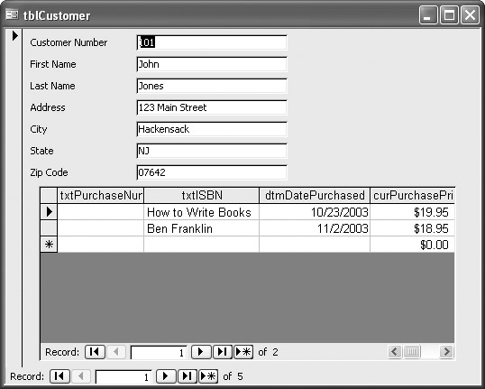Screen dimensions: 485x389
Task: Go to first customer record in main navigator
Action: 59,376
